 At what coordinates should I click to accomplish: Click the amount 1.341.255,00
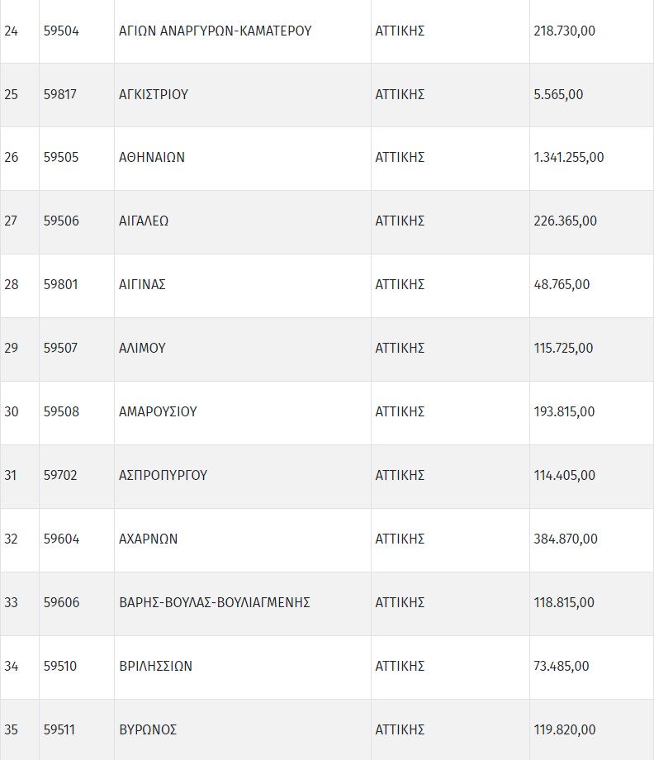[x=569, y=157]
